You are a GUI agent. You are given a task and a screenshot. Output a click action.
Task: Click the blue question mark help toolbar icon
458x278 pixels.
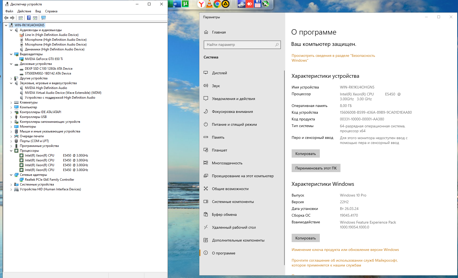coord(29,18)
